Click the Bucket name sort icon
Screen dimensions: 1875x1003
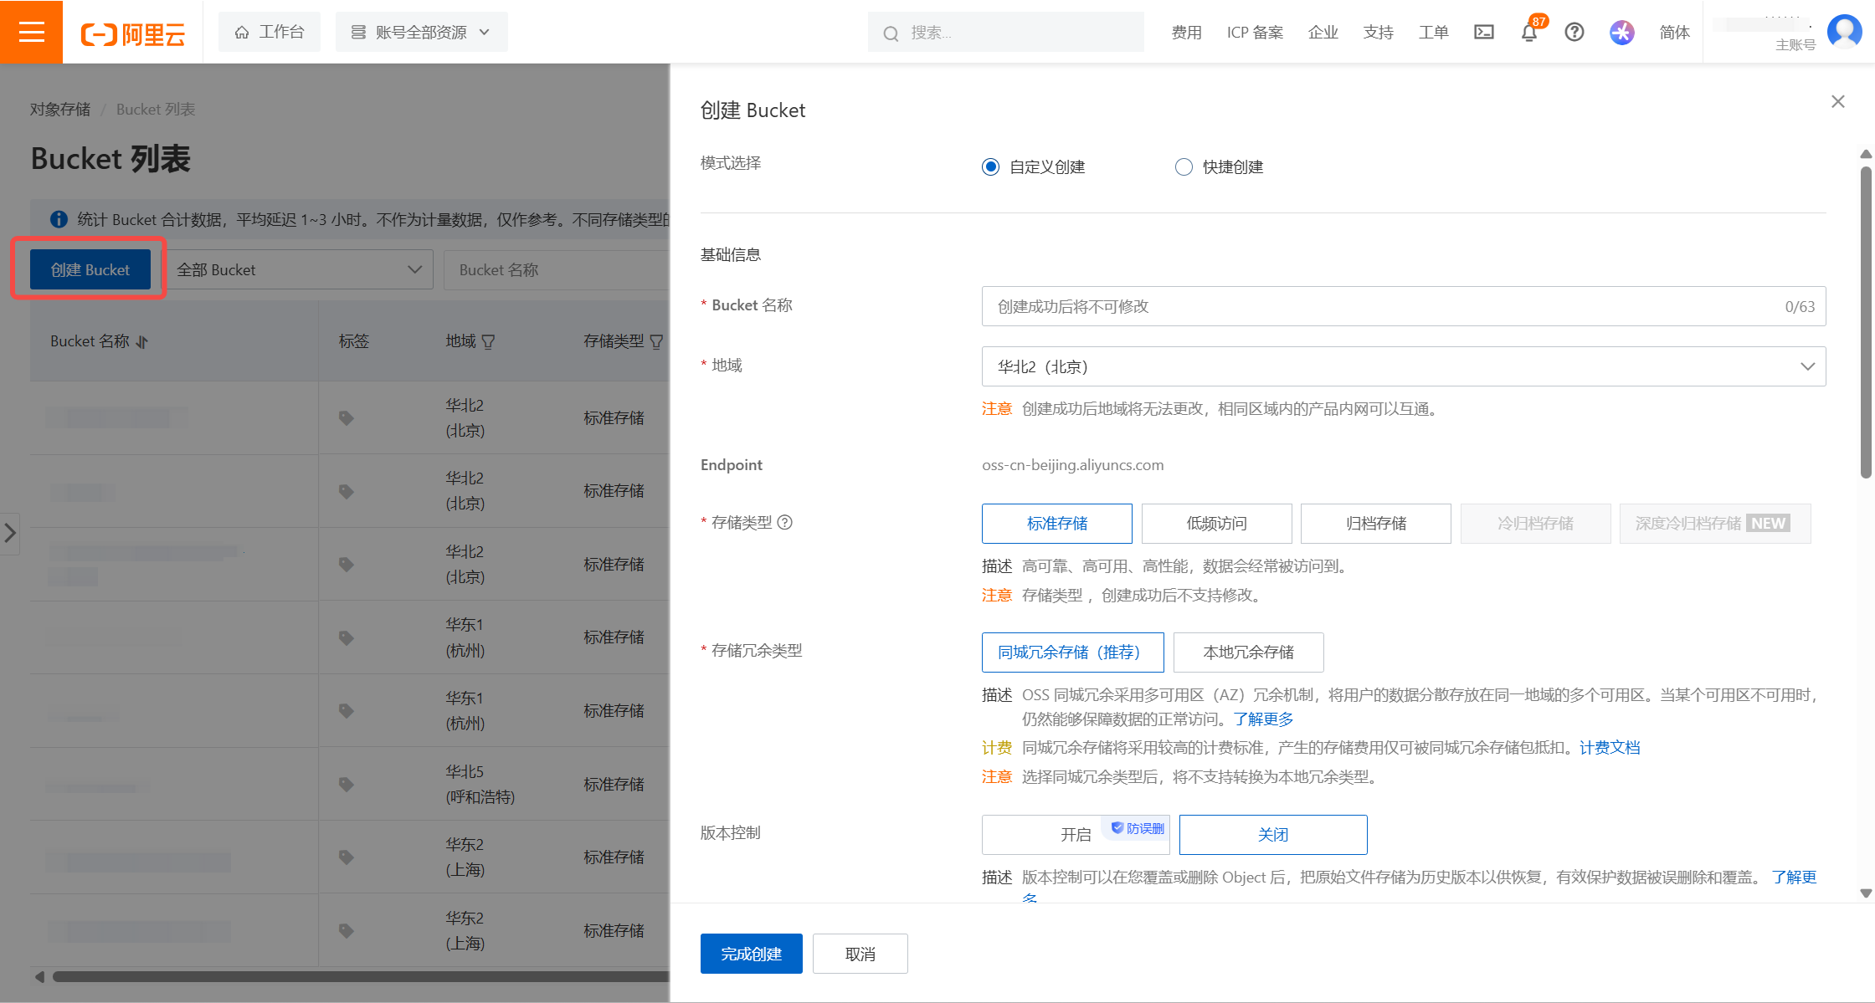pyautogui.click(x=142, y=342)
